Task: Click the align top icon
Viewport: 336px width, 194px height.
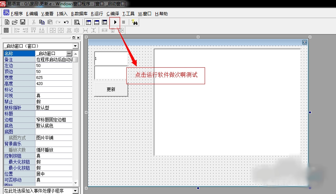Action: [x=33, y=30]
